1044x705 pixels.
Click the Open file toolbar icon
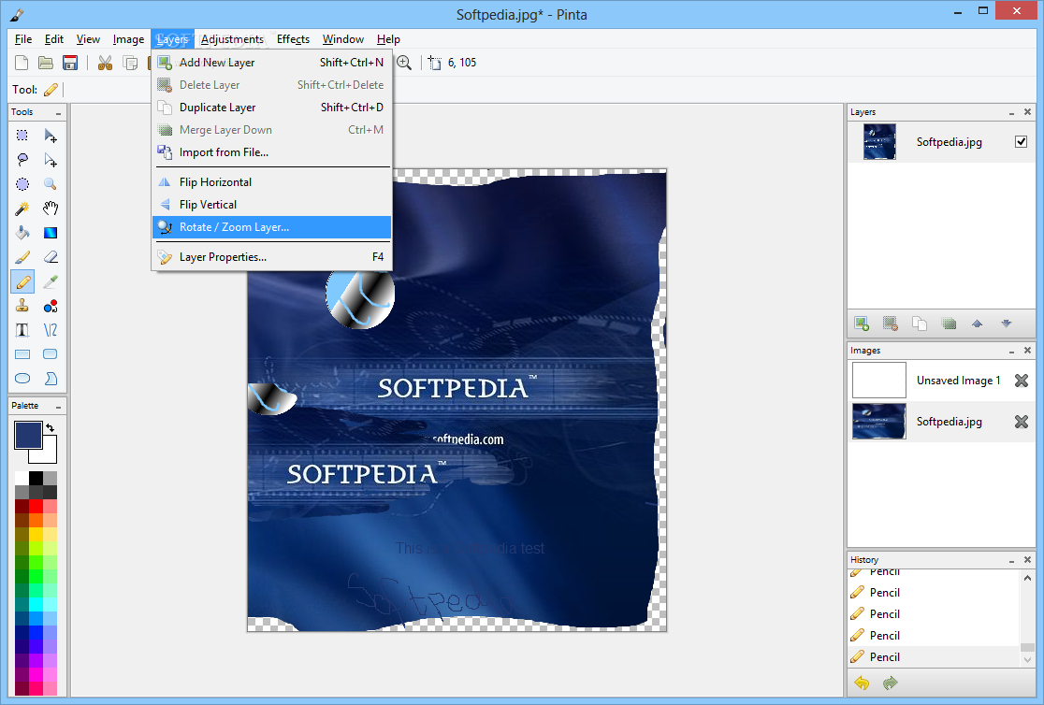pos(45,63)
